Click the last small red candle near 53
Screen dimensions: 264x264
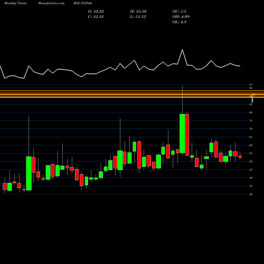(240, 157)
